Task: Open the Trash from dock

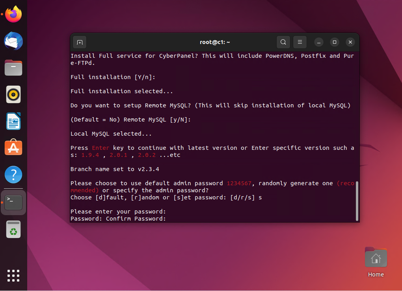Action: coord(13,229)
